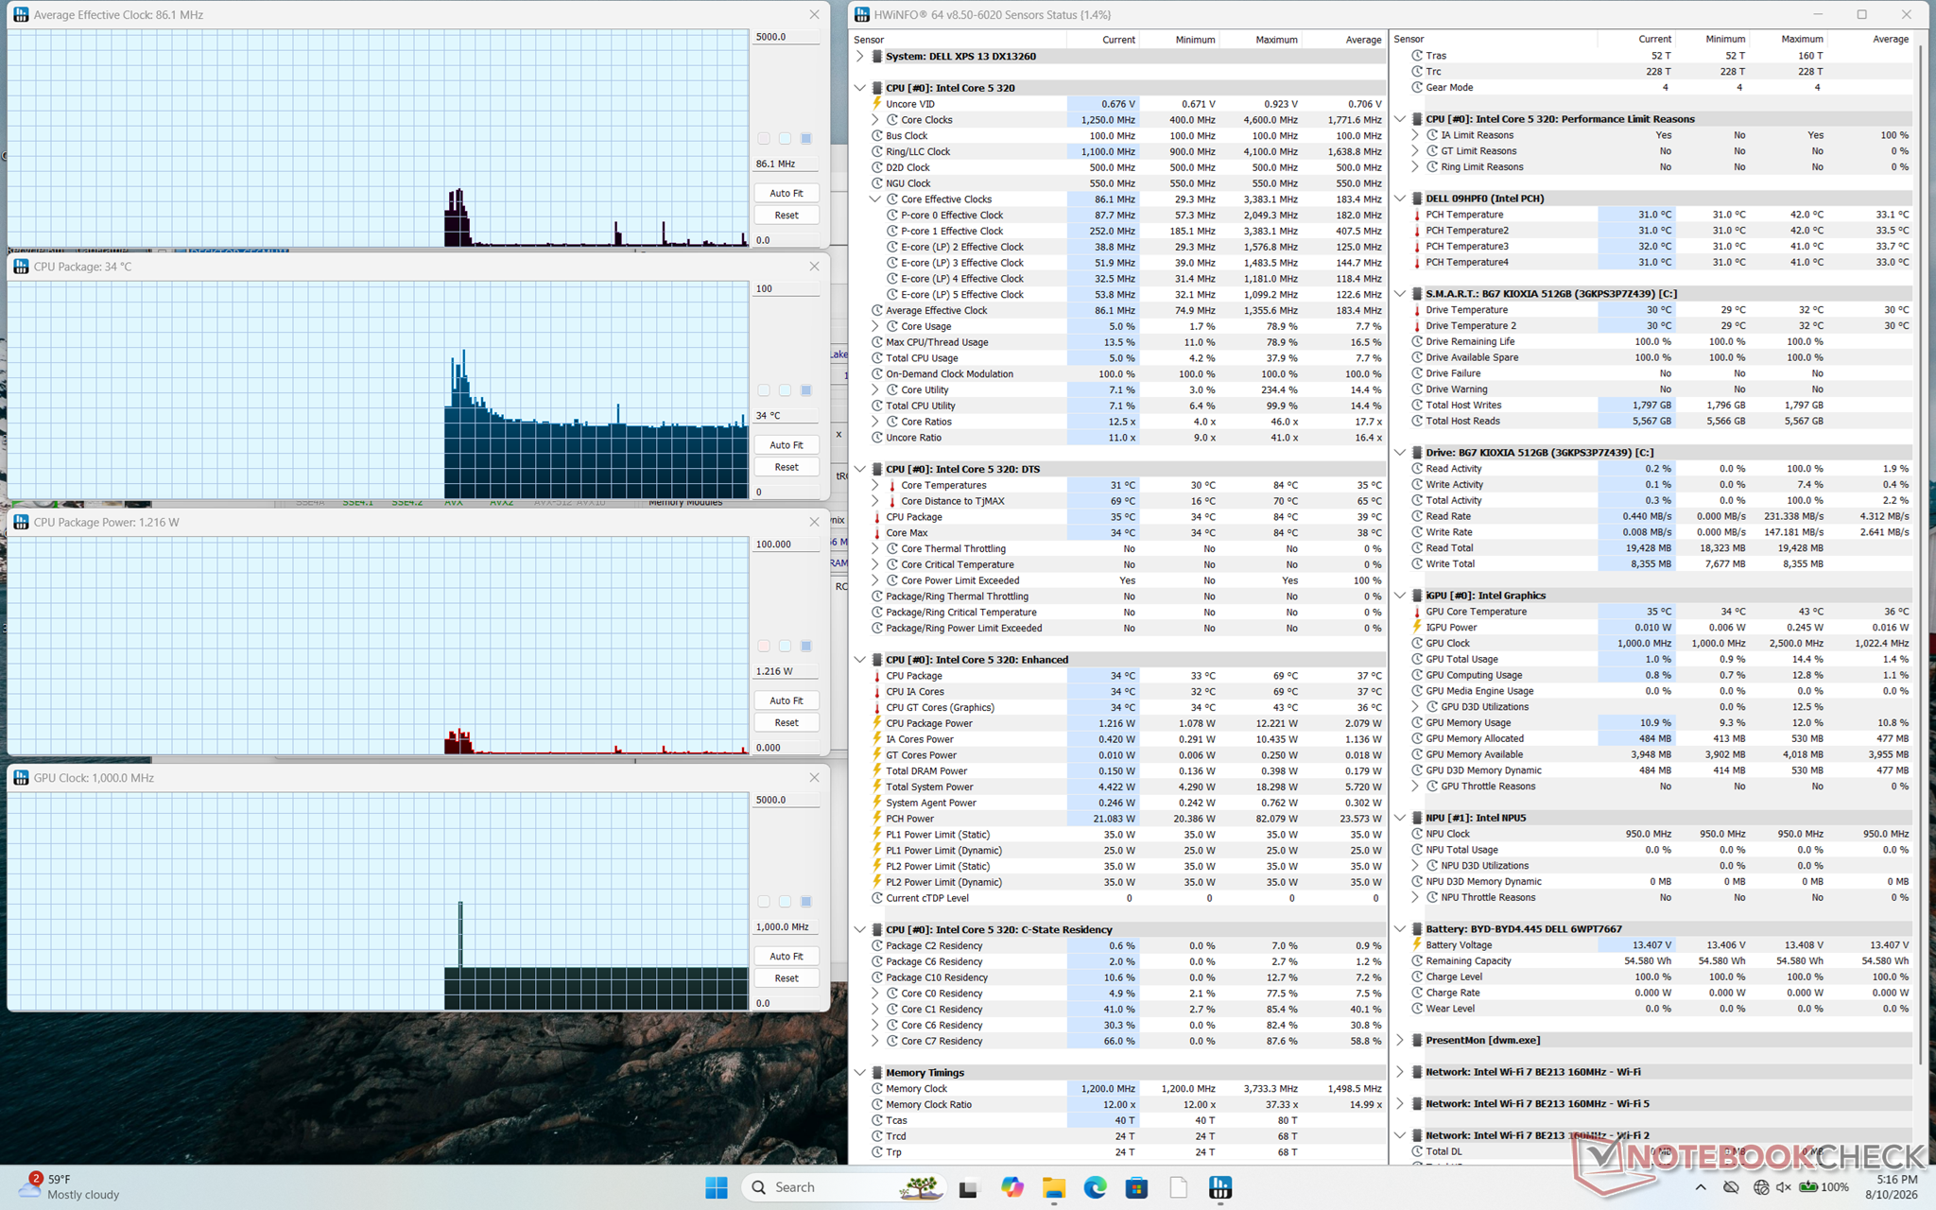
Task: Expand the IA Limit Reasons row
Action: point(1415,135)
